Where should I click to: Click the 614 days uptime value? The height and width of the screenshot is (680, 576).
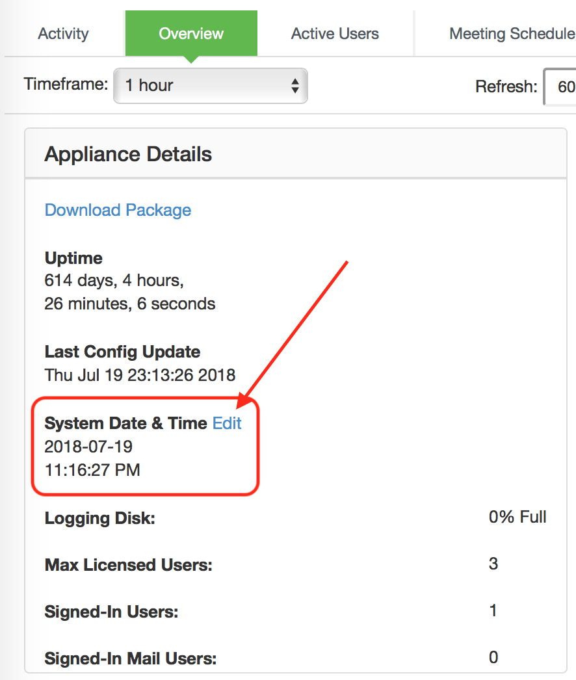coord(114,281)
